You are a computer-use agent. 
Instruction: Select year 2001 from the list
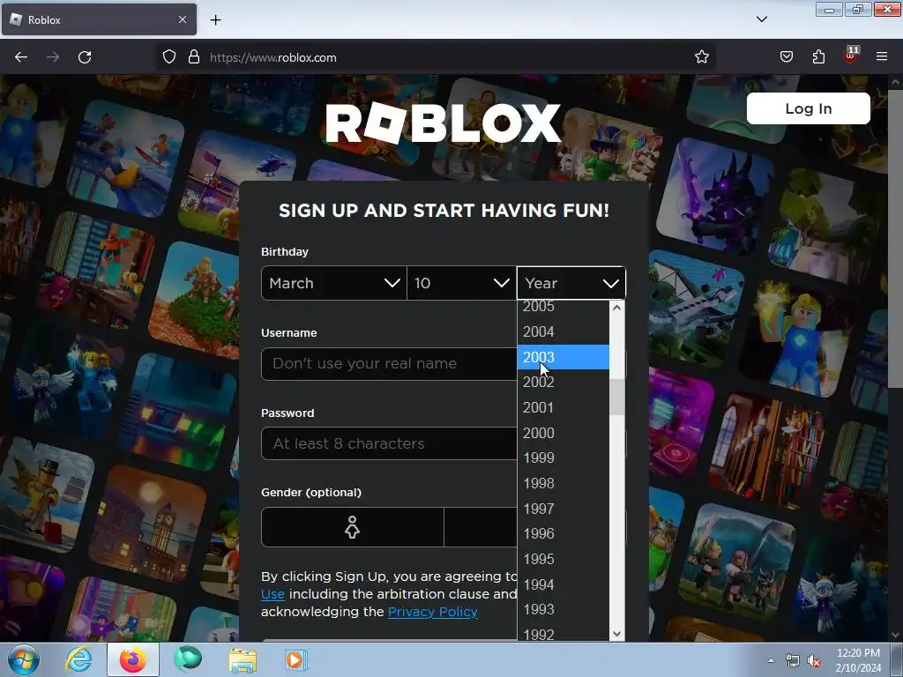[x=563, y=407]
